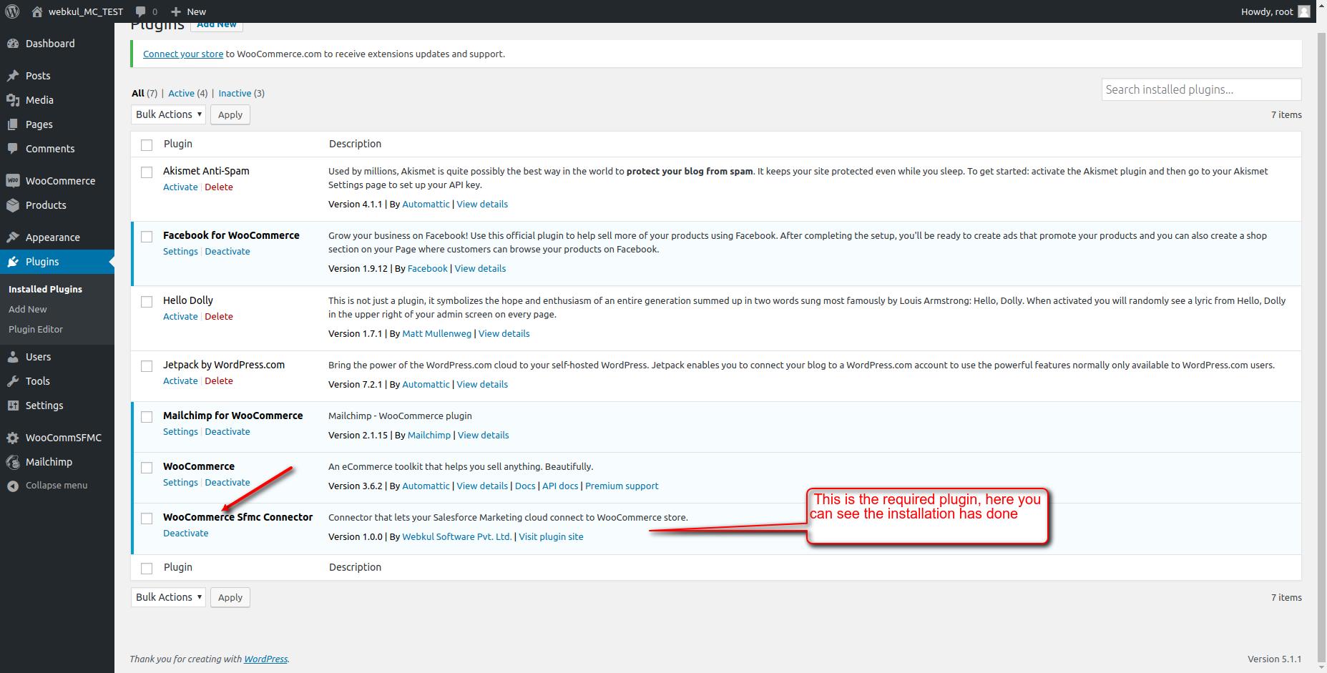Open Facebook for WooCommerce Settings
The image size is (1327, 673).
[x=180, y=251]
